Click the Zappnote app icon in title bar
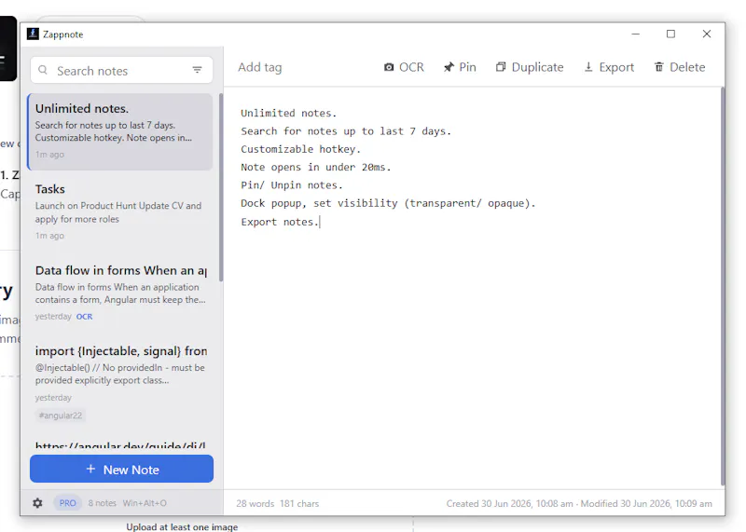This screenshot has width=746, height=532. tap(33, 34)
